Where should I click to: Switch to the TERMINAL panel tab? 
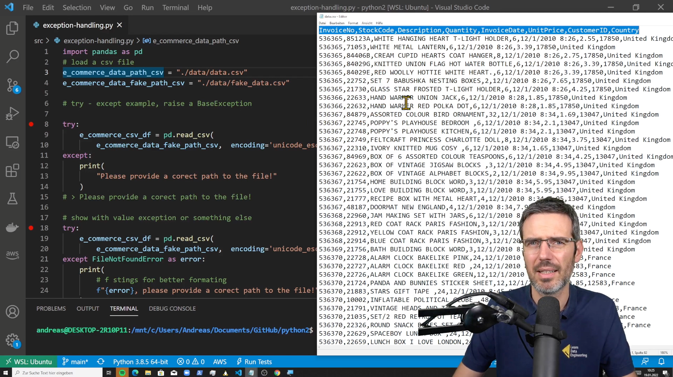tap(124, 309)
